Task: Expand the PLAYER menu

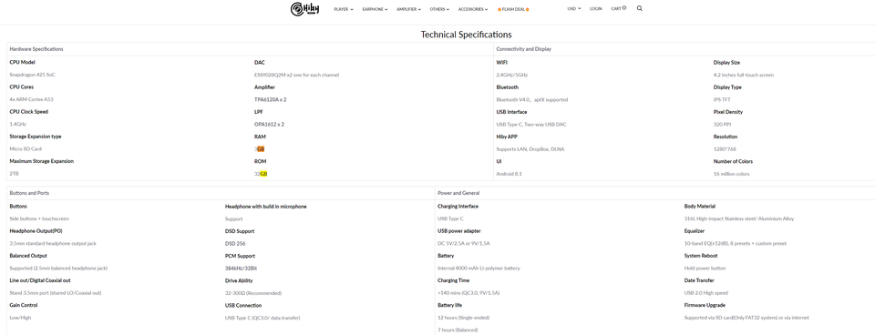Action: (x=344, y=9)
